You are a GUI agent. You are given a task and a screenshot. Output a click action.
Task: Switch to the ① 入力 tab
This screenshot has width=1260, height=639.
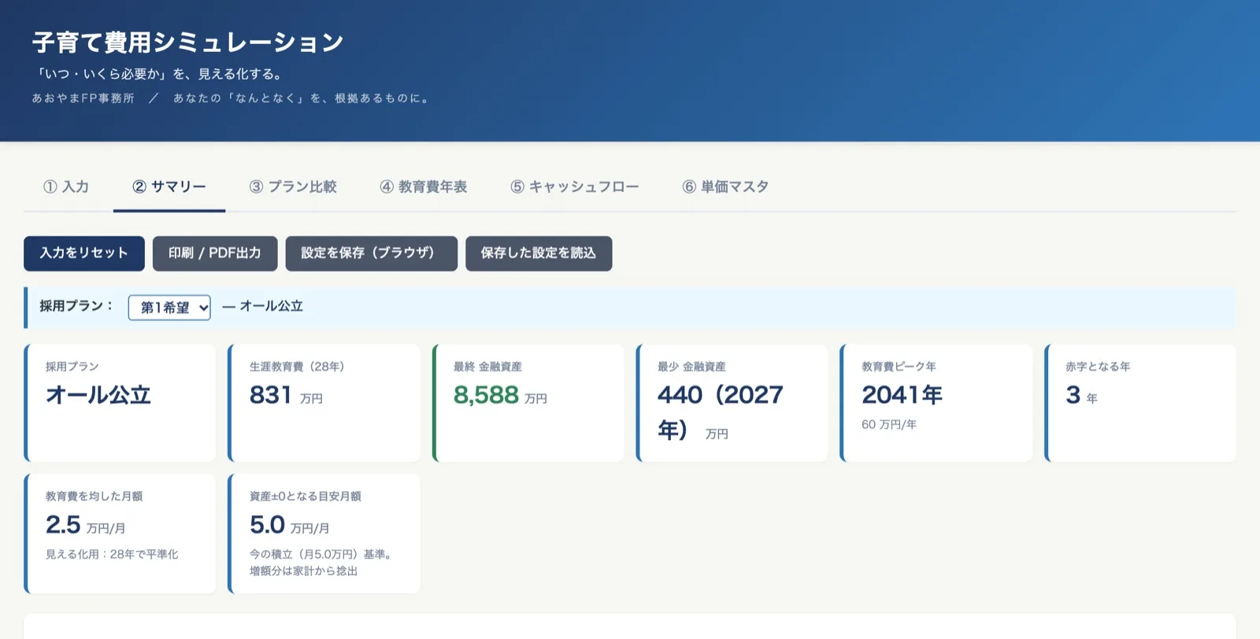coord(66,187)
